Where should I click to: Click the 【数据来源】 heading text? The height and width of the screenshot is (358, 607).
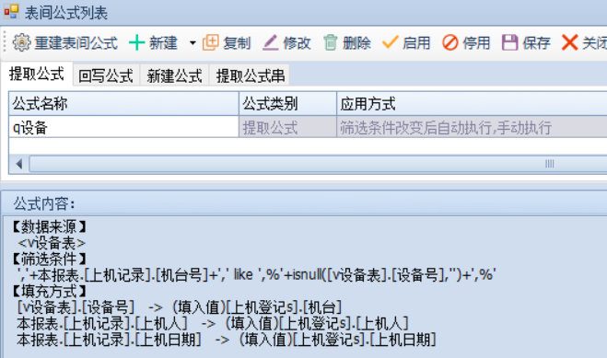point(49,226)
